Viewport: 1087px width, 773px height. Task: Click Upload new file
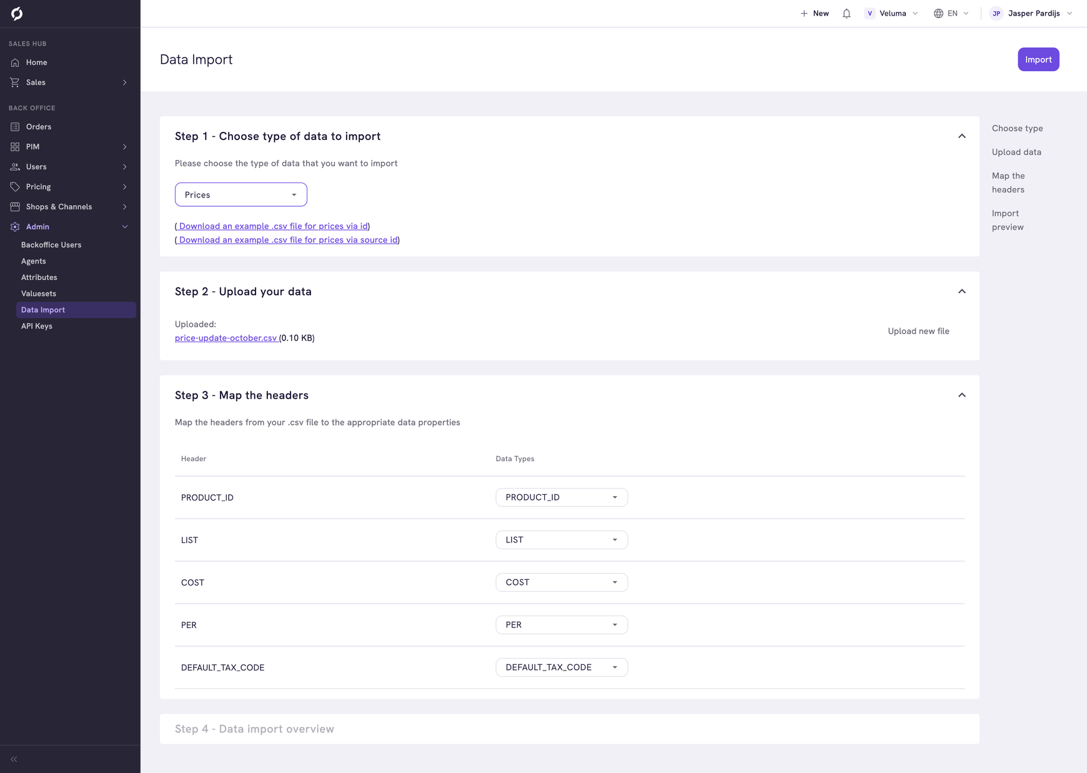click(918, 331)
